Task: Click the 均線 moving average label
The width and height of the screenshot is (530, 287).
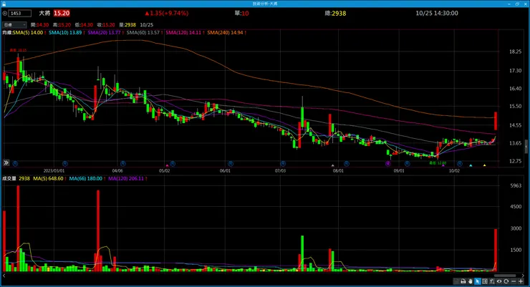Action: tap(7, 32)
